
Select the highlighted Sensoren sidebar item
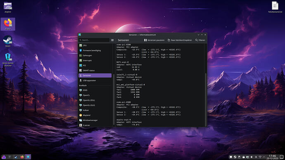pos(95,75)
